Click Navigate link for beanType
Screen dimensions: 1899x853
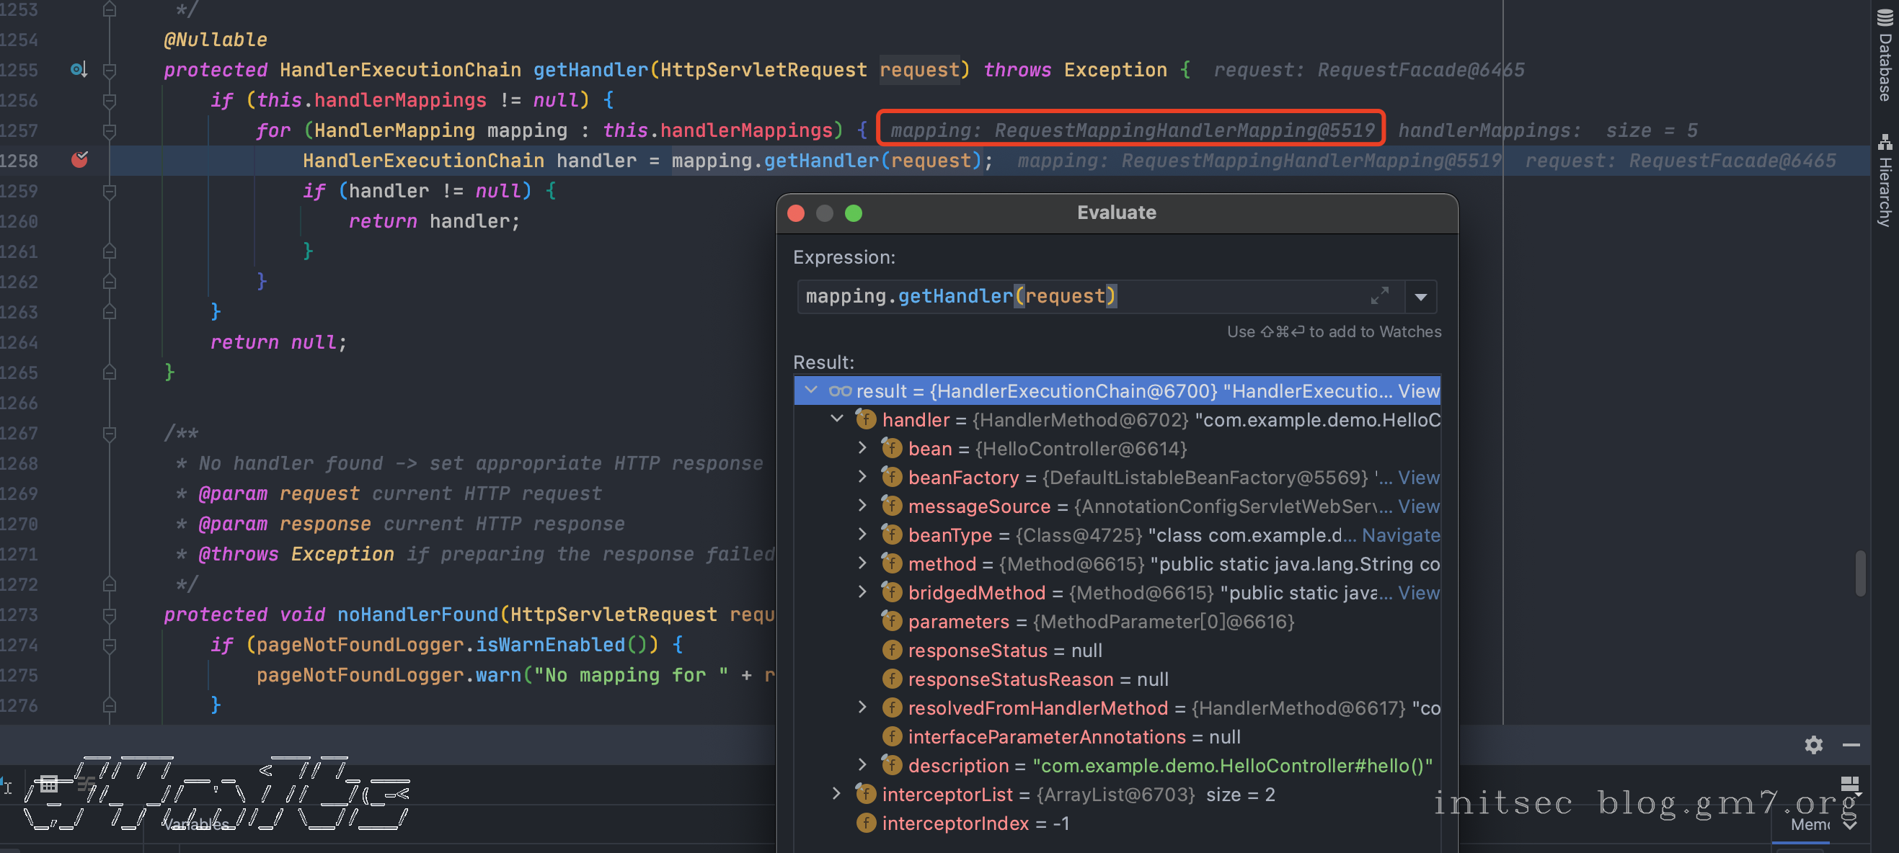coord(1400,535)
